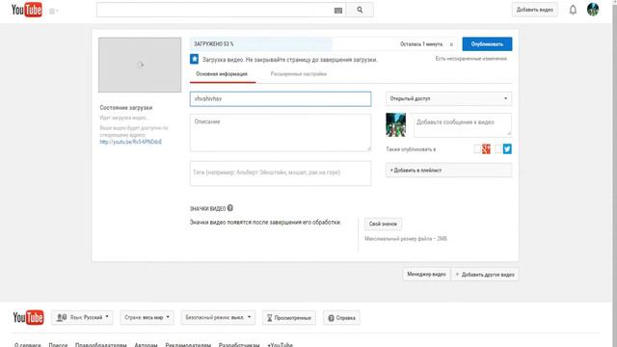The width and height of the screenshot is (617, 347).
Task: Cancel the upload with the X
Action: click(x=451, y=44)
